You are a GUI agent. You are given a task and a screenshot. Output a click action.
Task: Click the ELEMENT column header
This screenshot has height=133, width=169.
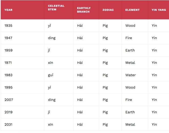tap(132, 10)
